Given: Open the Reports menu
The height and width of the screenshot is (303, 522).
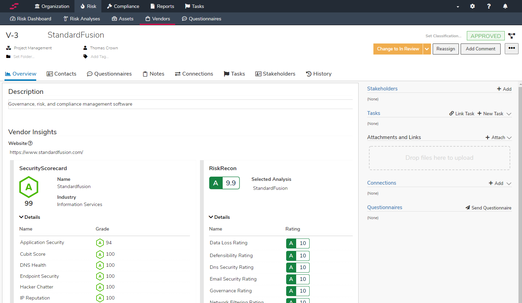Looking at the screenshot, I should click(x=162, y=6).
